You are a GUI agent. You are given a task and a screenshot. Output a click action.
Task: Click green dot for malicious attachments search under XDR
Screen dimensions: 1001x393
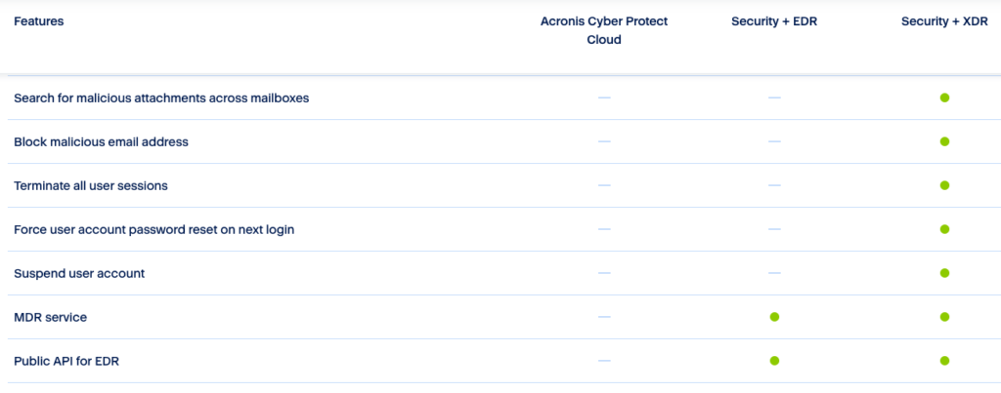tap(944, 98)
